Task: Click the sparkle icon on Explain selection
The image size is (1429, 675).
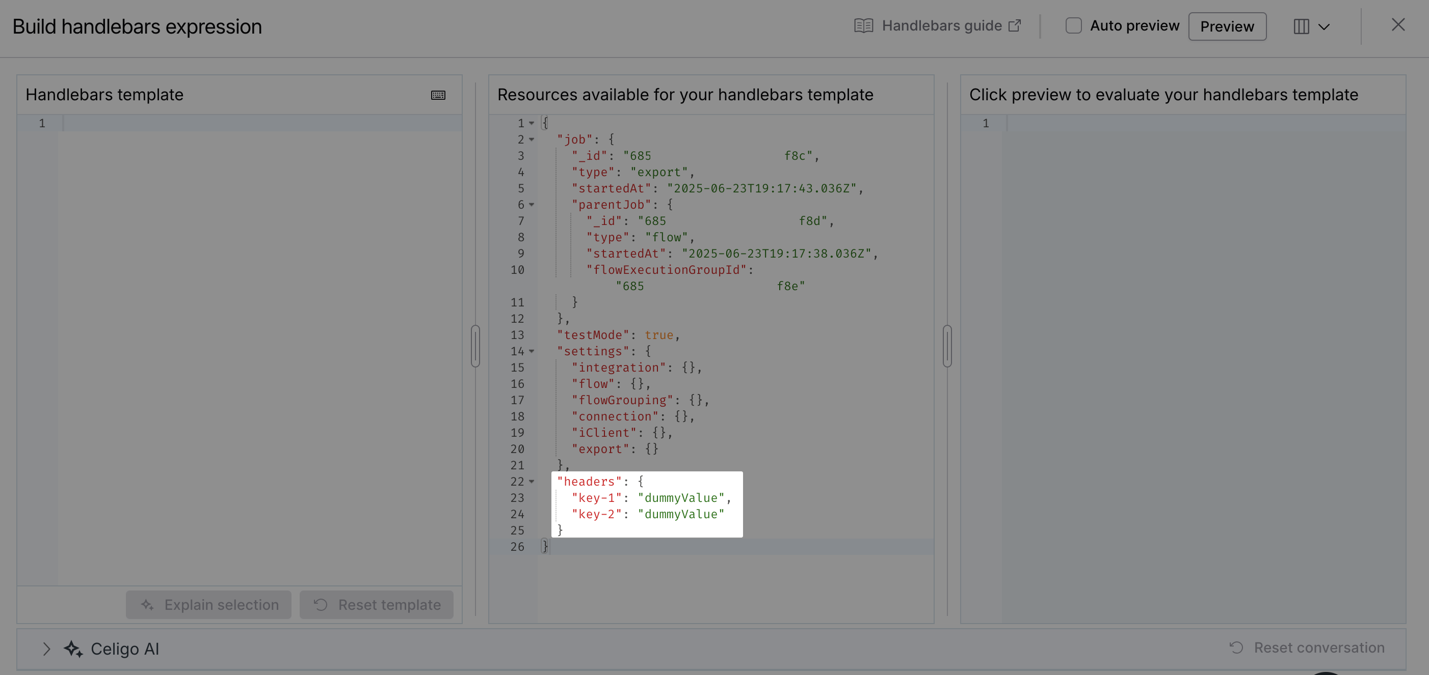Action: click(x=147, y=605)
